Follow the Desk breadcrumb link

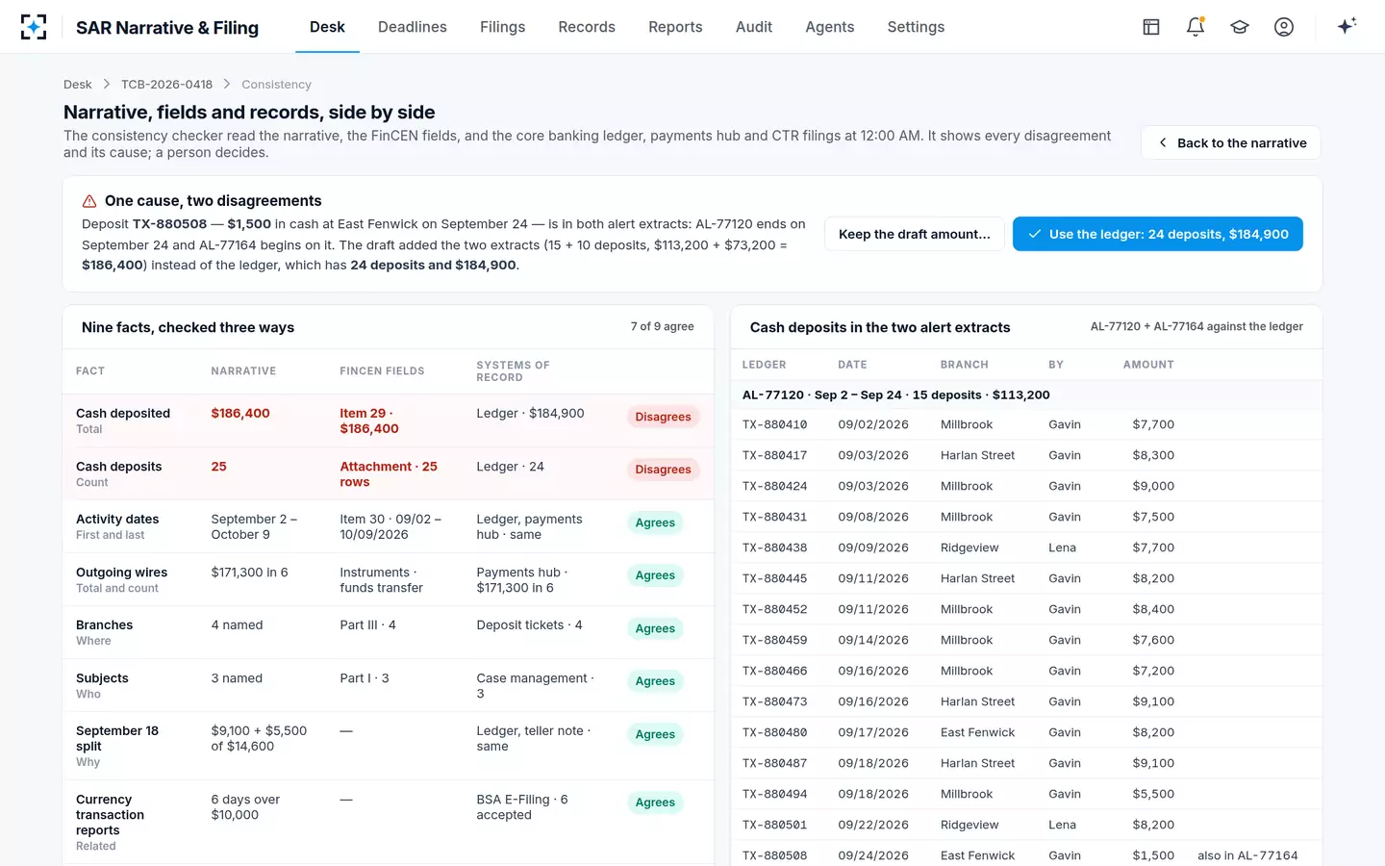[x=78, y=85]
